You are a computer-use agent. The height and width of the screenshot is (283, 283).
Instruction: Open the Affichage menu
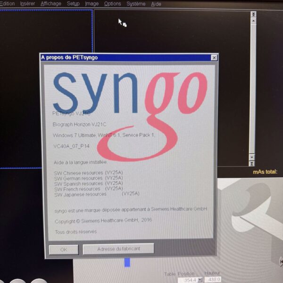pos(51,4)
